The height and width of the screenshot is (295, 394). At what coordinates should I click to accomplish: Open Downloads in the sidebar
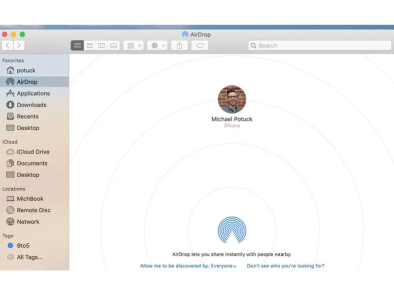pyautogui.click(x=34, y=105)
